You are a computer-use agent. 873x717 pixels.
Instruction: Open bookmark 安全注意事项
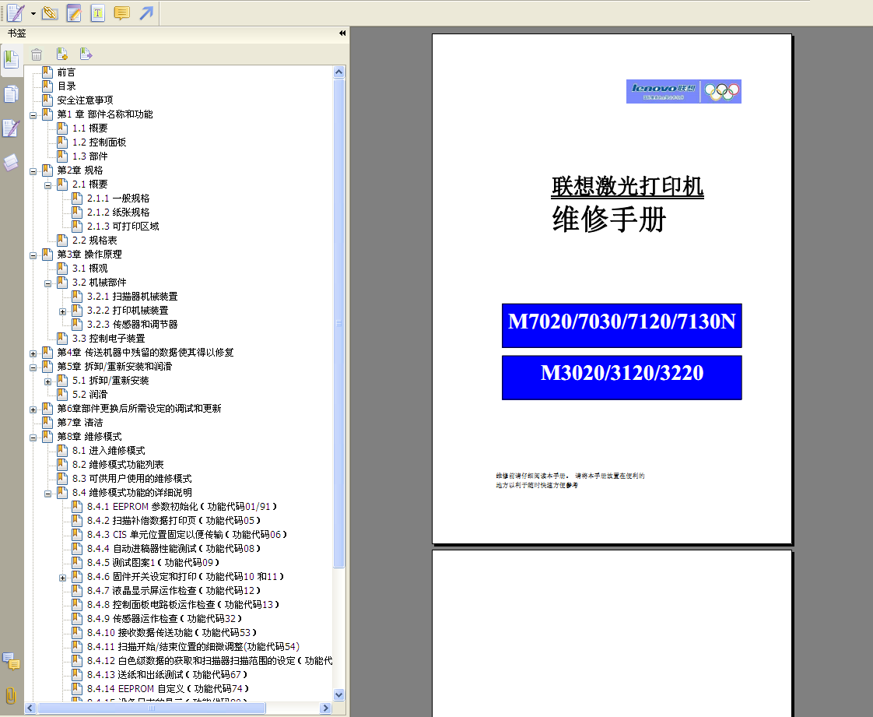[x=85, y=100]
